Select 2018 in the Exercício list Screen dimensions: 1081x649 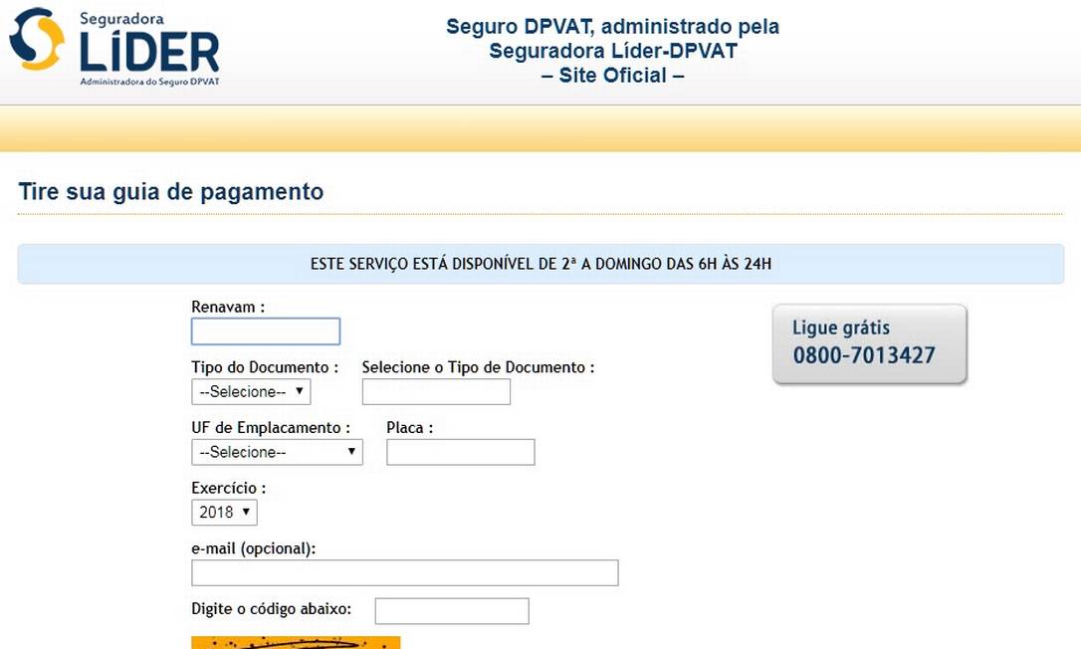(217, 512)
